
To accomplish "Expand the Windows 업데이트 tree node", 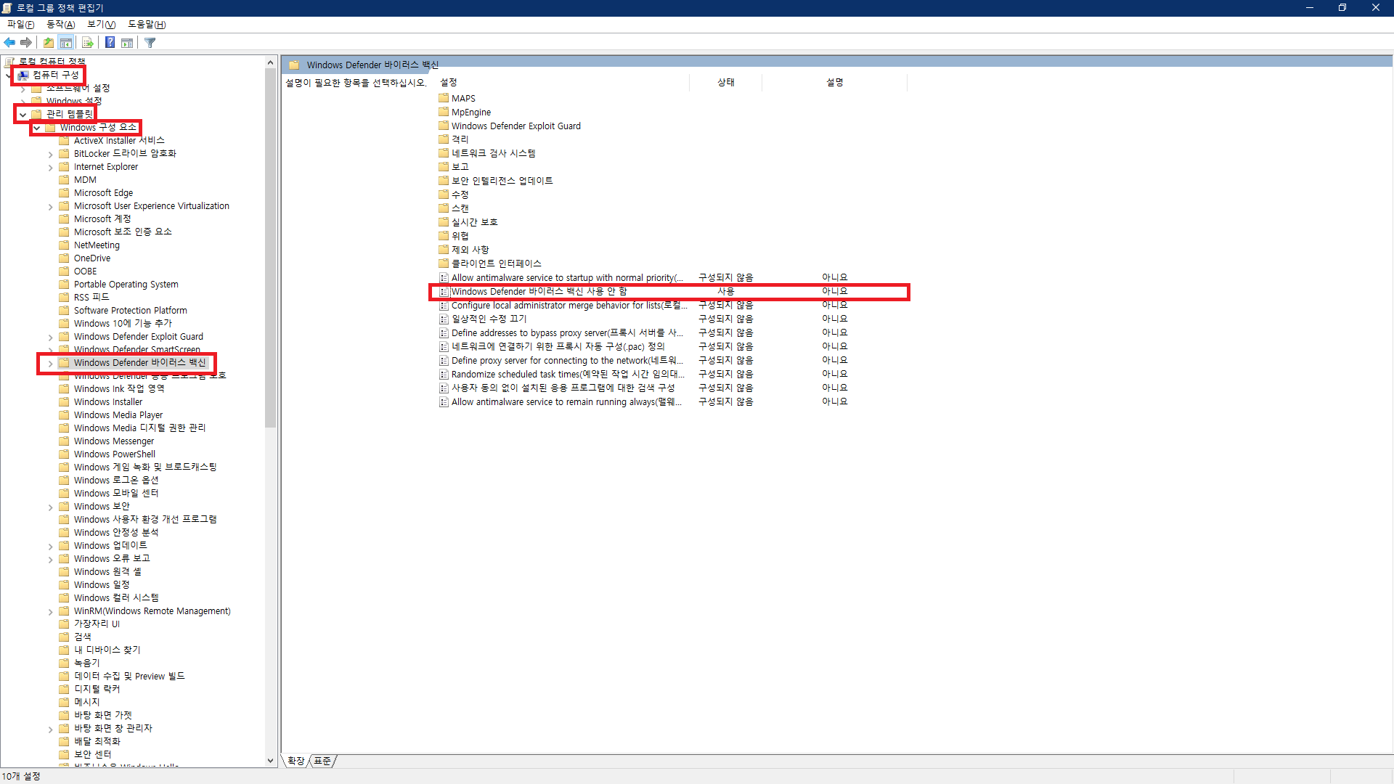I will point(50,546).
